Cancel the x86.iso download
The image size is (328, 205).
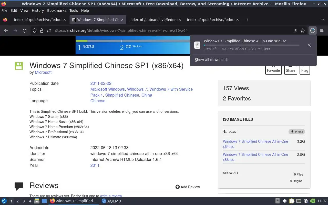pos(309,45)
